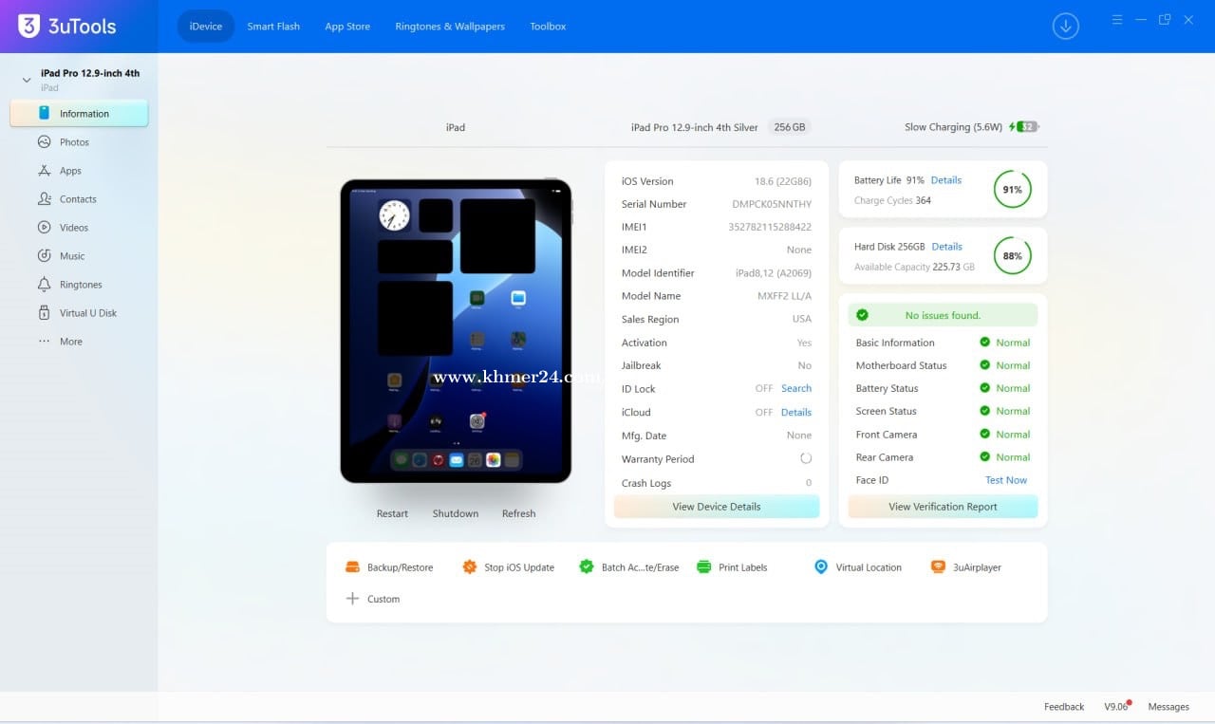This screenshot has width=1215, height=724.
Task: Click the No issues found check icon
Action: tap(863, 315)
